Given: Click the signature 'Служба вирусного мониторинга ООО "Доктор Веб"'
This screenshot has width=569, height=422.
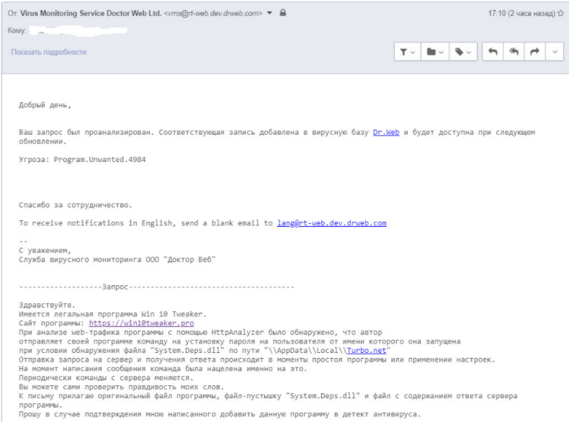Looking at the screenshot, I should pyautogui.click(x=117, y=259).
